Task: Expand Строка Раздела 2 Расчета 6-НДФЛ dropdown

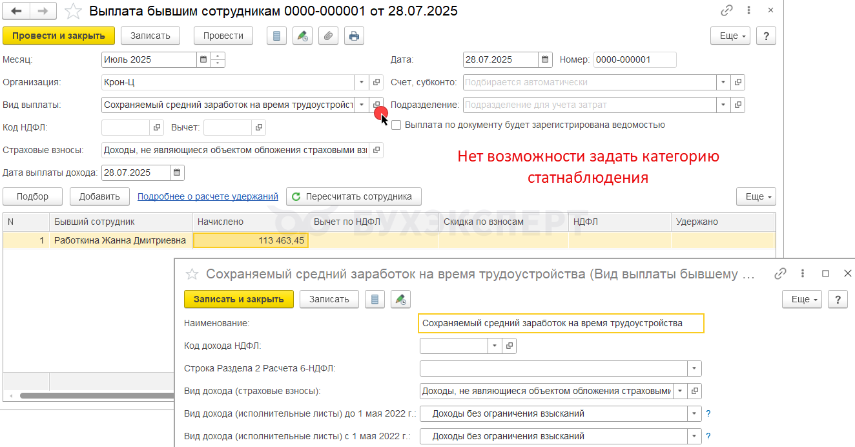Action: pyautogui.click(x=694, y=369)
